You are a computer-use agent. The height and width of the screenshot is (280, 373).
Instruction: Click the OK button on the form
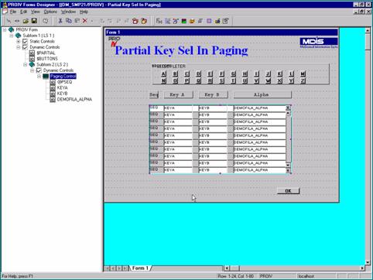pos(288,191)
